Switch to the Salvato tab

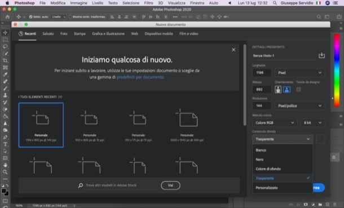48,34
